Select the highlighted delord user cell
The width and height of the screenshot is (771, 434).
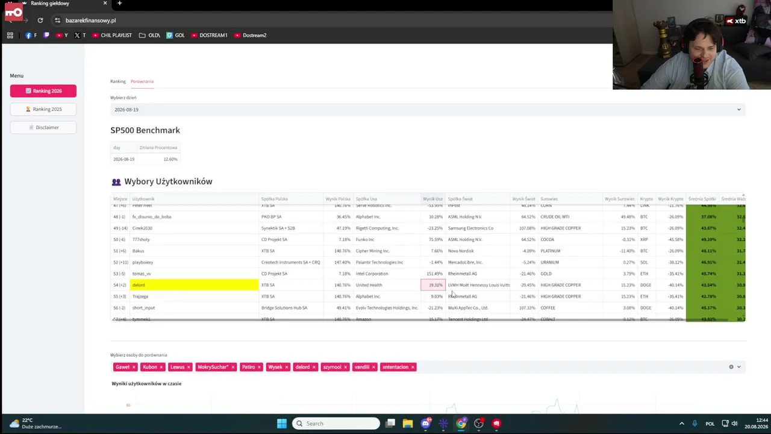pyautogui.click(x=194, y=285)
